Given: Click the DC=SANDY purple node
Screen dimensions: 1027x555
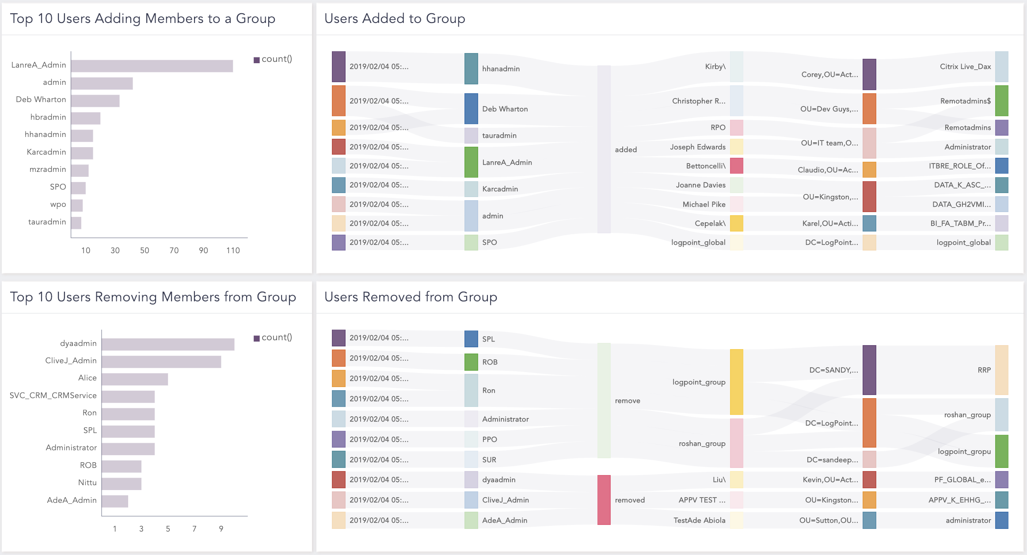Looking at the screenshot, I should tap(869, 370).
